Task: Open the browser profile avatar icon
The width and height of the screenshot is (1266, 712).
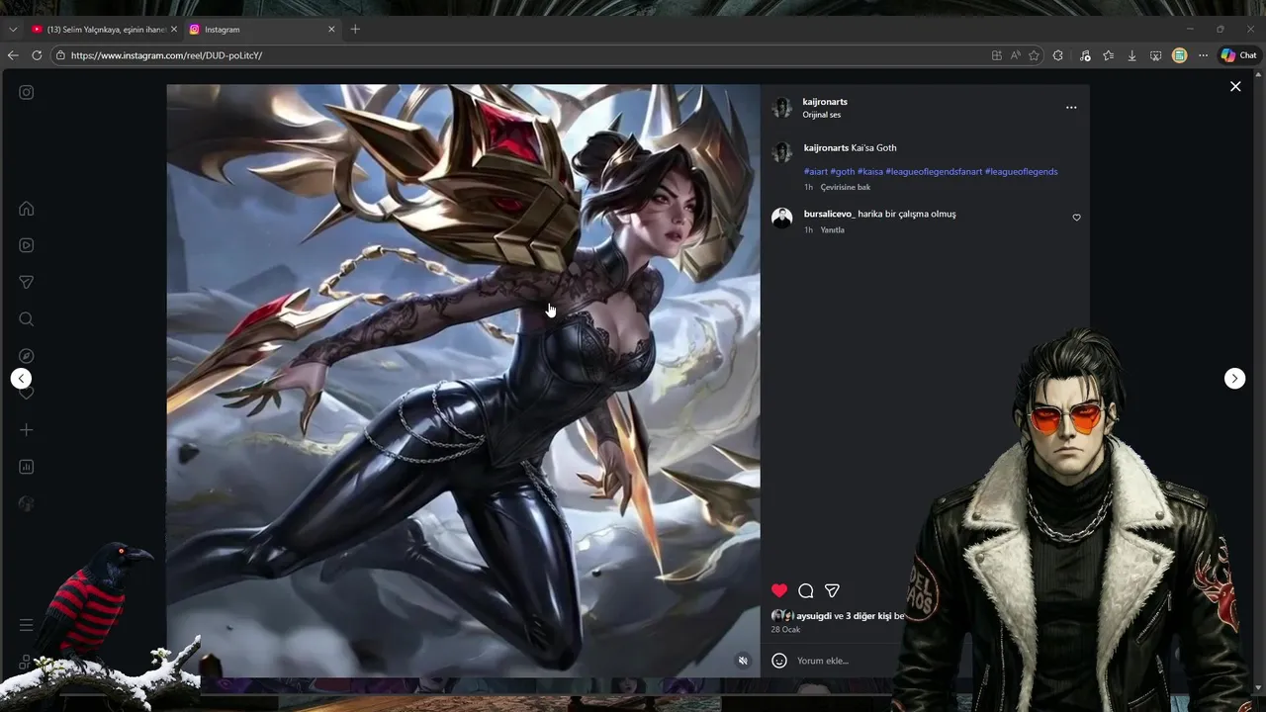Action: click(x=1179, y=55)
